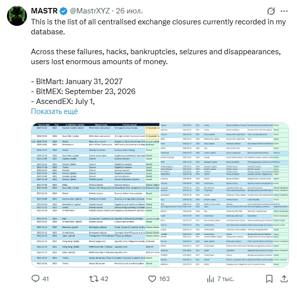
Task: Open MASTR profile avatar picture
Action: pyautogui.click(x=17, y=16)
